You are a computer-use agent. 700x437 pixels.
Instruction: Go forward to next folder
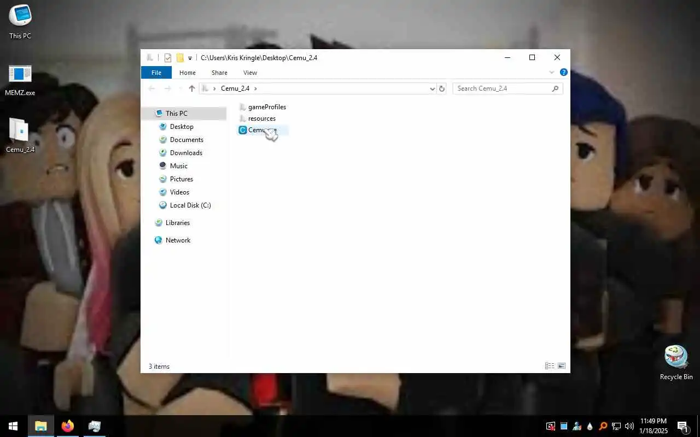168,88
